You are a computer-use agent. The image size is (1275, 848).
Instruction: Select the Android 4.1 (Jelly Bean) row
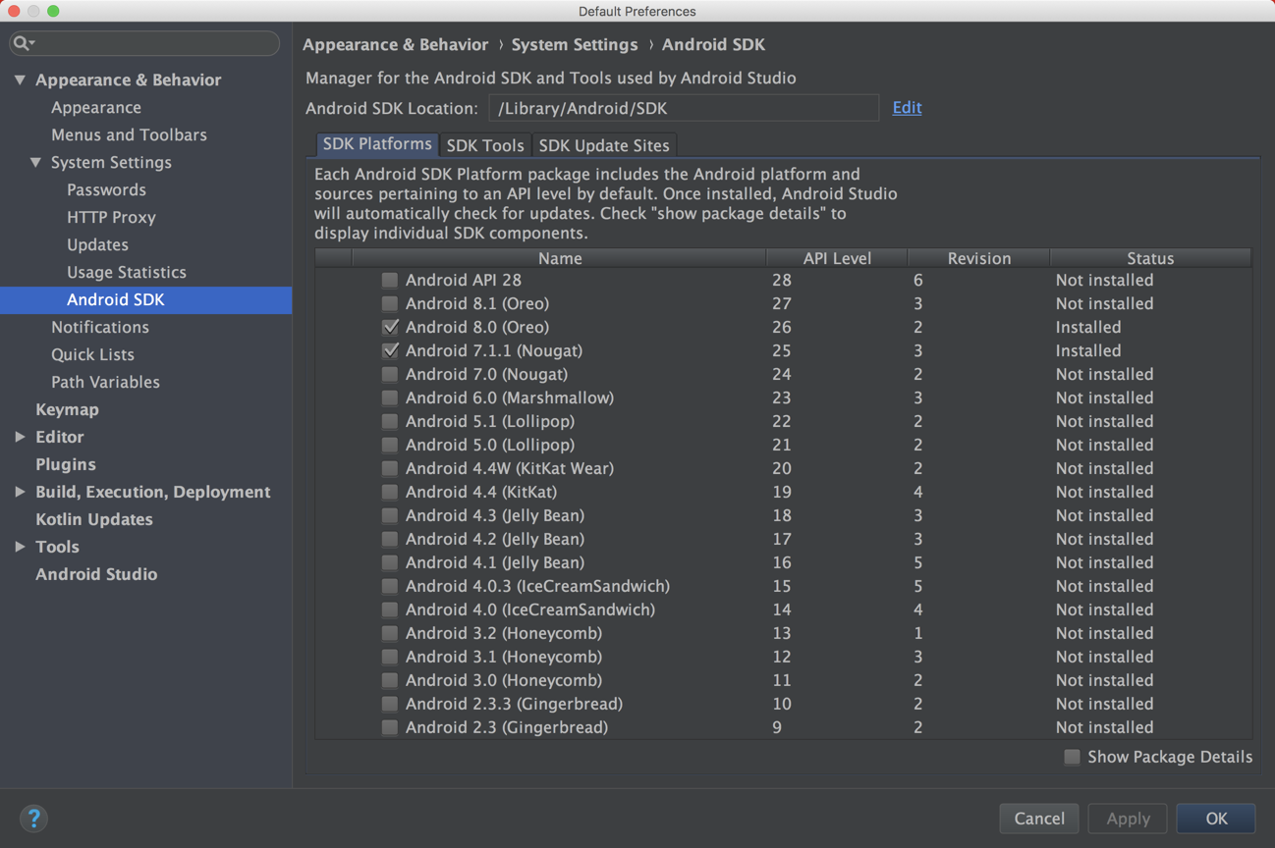(783, 562)
